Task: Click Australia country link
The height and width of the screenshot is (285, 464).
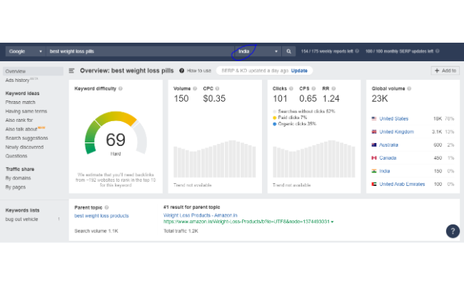Action: pos(388,145)
